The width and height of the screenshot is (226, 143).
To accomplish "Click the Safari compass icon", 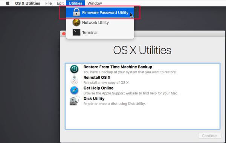I will tap(74, 90).
